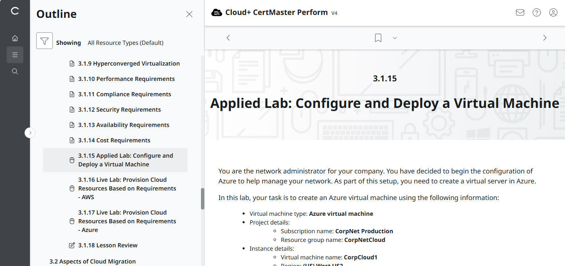
Task: Navigate forward with the right arrow
Action: 545,38
